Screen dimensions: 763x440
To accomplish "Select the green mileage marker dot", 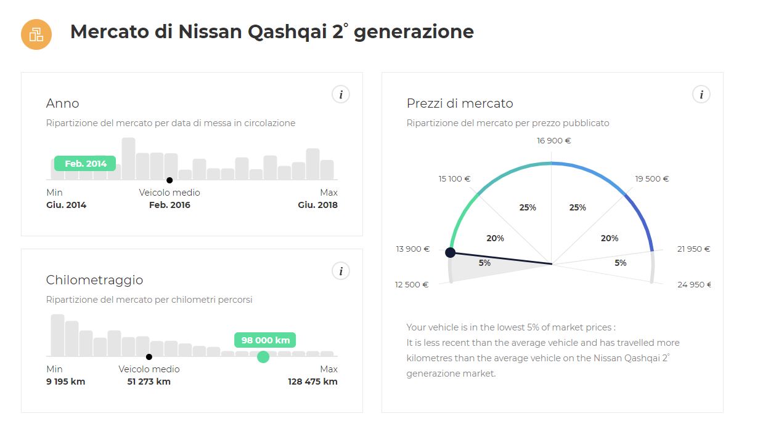I will pyautogui.click(x=263, y=357).
